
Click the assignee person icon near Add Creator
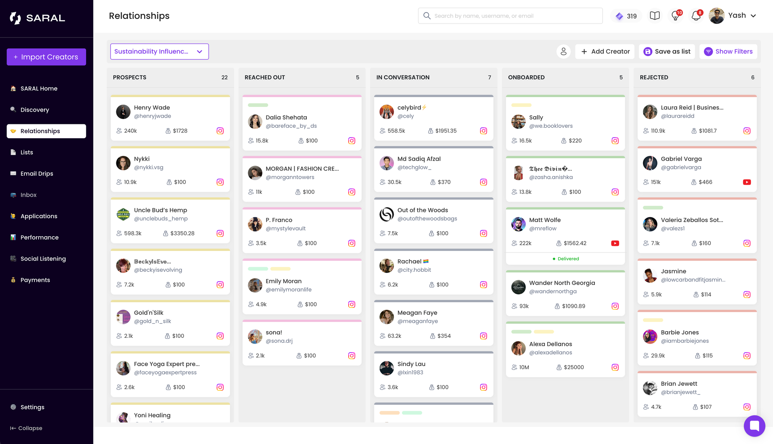(564, 51)
